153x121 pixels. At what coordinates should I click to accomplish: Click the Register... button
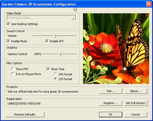tap(111, 103)
